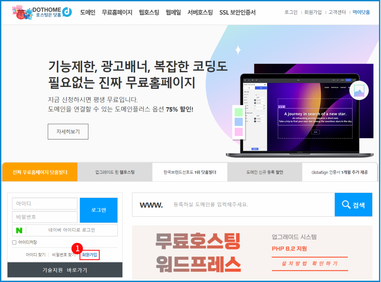This screenshot has width=381, height=282.
Task: Open the 무료홈페이지 menu
Action: [117, 12]
